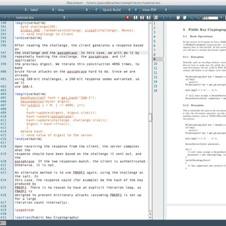226x226 pixels.
Task: Click "HashFunction" on line 405
Action: (x=33, y=98)
